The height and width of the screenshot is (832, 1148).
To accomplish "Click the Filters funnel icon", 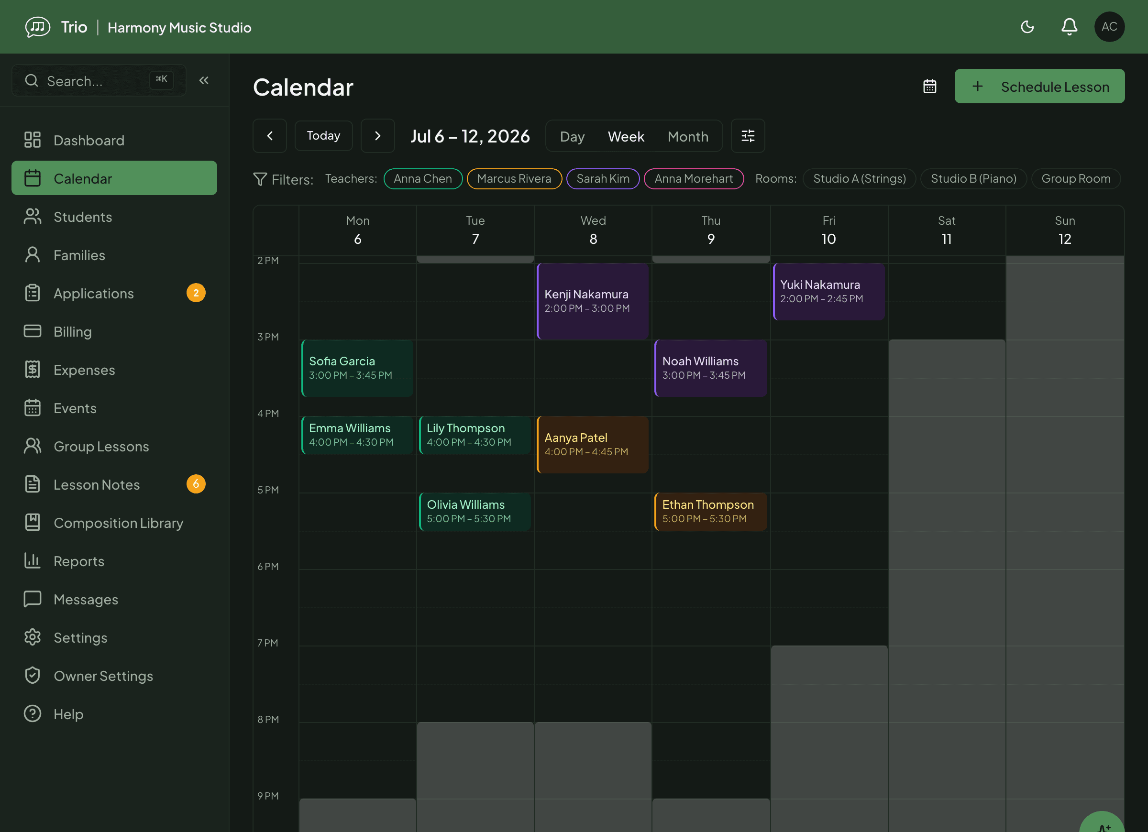I will click(260, 179).
